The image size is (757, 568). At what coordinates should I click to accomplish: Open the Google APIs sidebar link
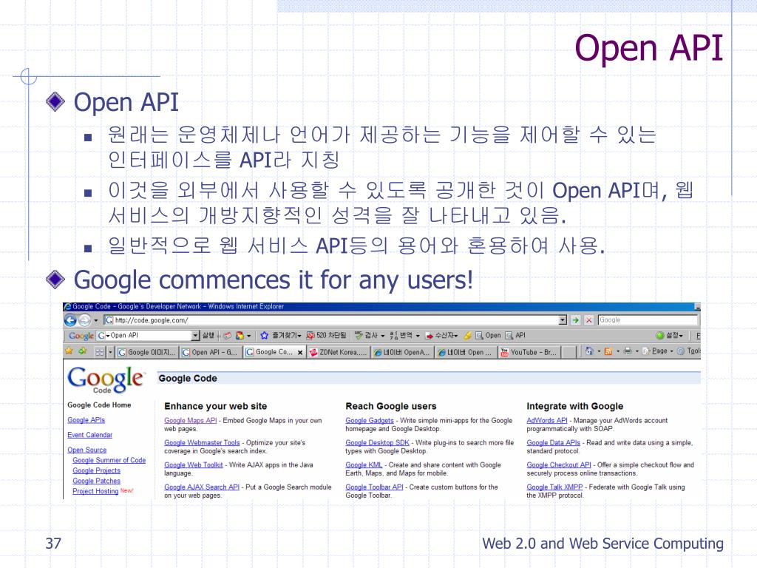click(86, 420)
